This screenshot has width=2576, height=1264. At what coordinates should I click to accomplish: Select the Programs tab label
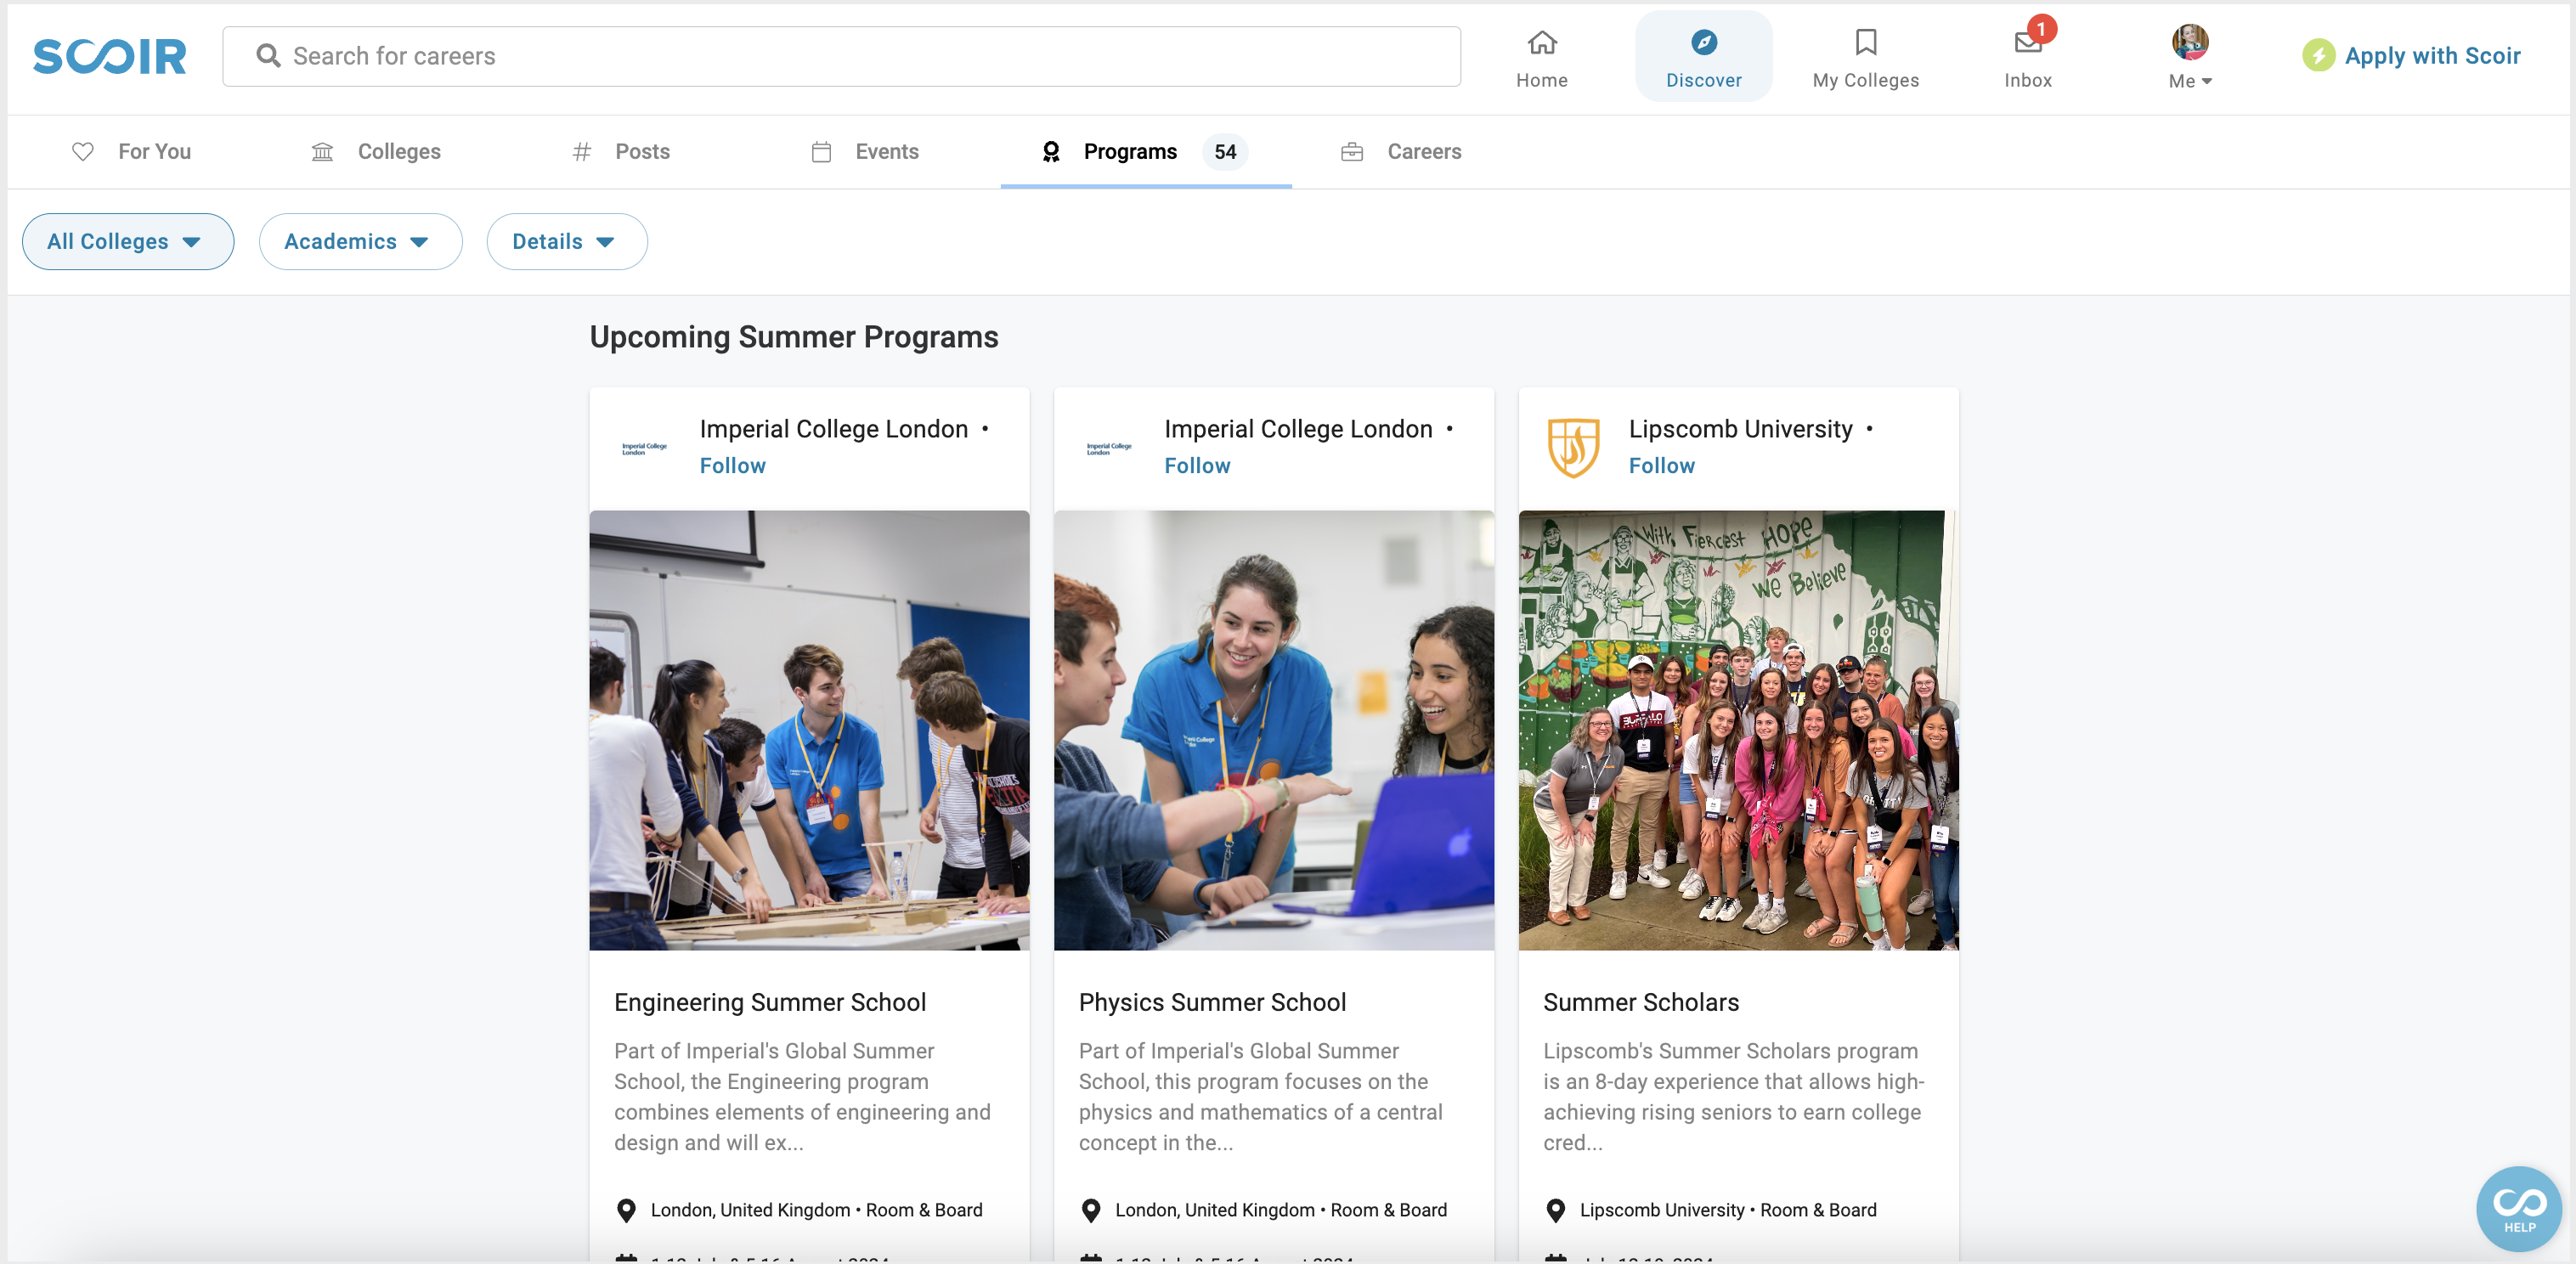pyautogui.click(x=1130, y=151)
